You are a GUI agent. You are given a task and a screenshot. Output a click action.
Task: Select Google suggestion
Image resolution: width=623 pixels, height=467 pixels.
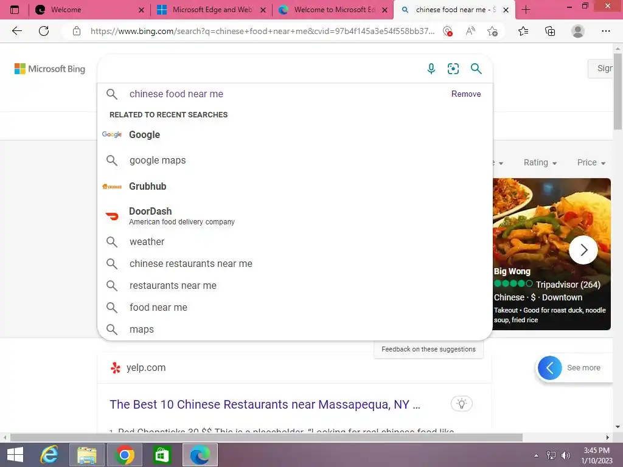click(x=295, y=134)
